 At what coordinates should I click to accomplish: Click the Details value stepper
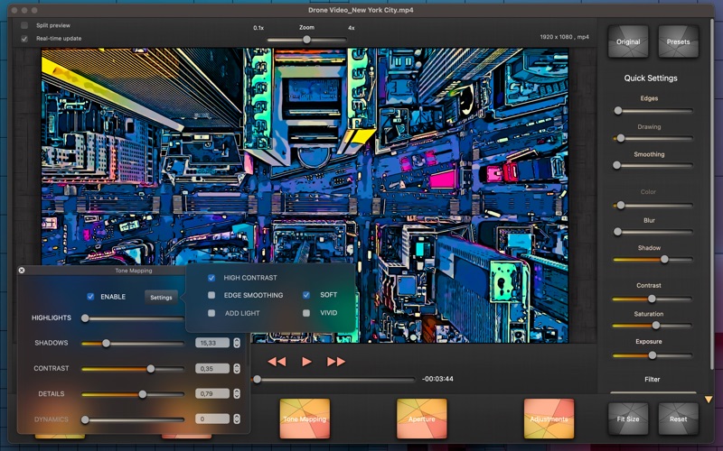click(237, 394)
